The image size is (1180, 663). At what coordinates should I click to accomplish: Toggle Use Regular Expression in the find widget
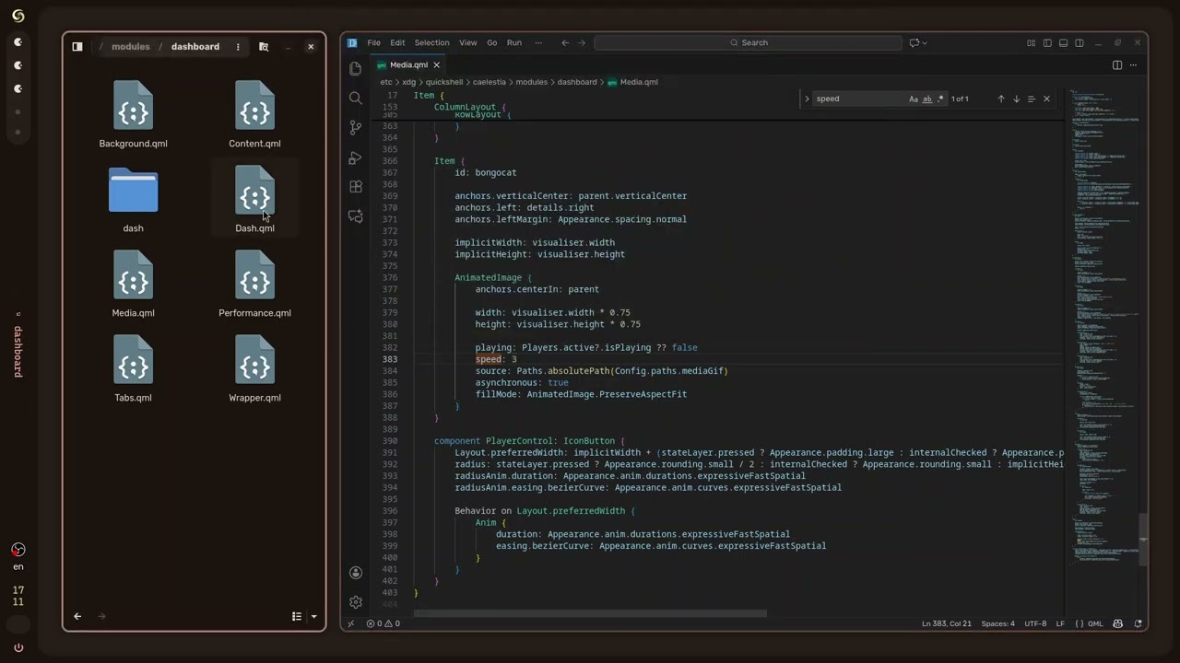(x=940, y=99)
